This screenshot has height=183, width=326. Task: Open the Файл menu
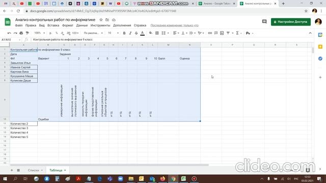click(19, 25)
